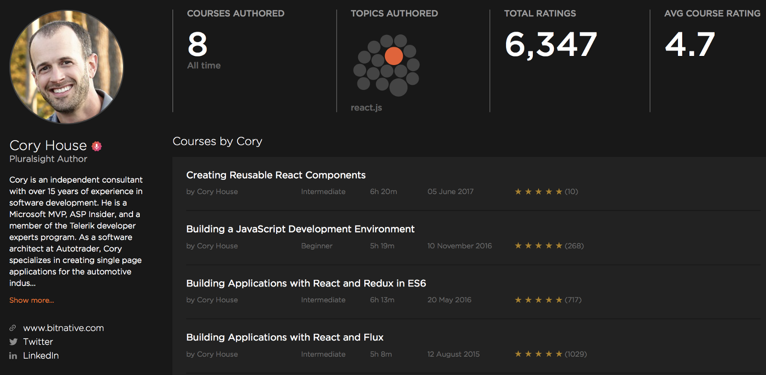Click the star rating with 717 reviews

538,300
